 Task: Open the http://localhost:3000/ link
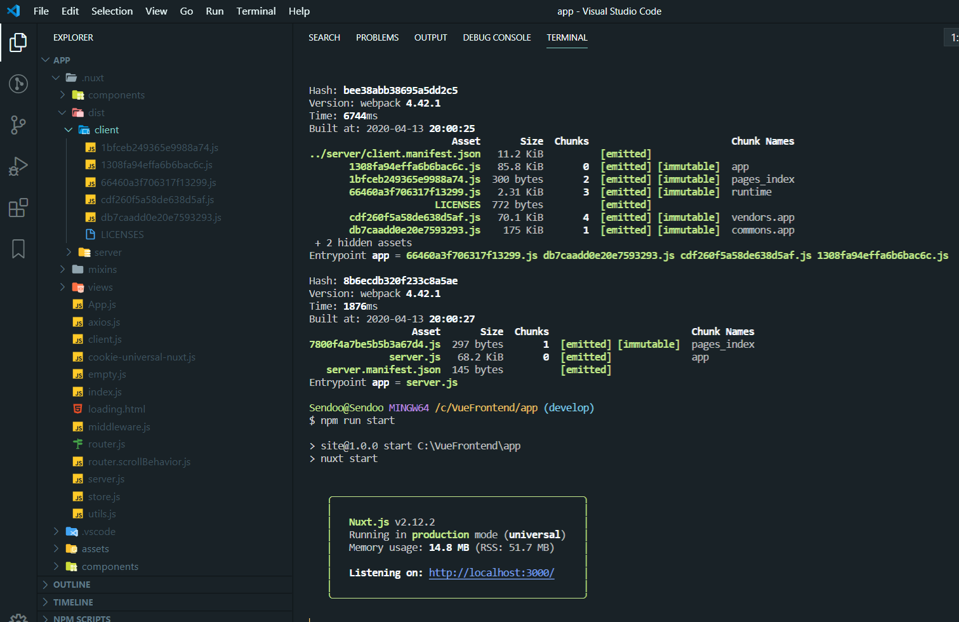(491, 572)
